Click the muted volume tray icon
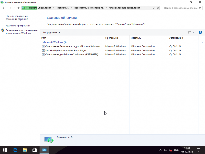 170,150
